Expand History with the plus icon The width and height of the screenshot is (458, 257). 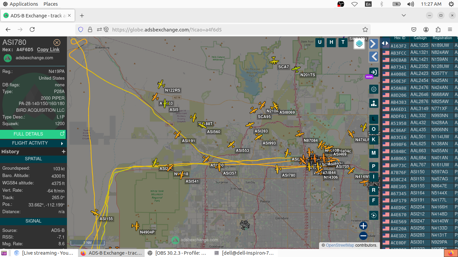click(63, 152)
